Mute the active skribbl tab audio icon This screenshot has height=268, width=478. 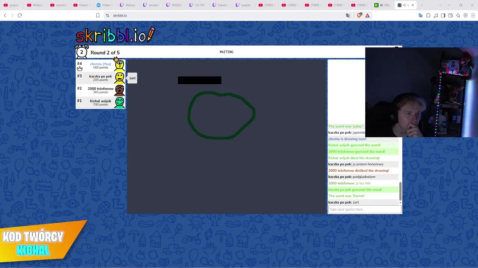404,5
